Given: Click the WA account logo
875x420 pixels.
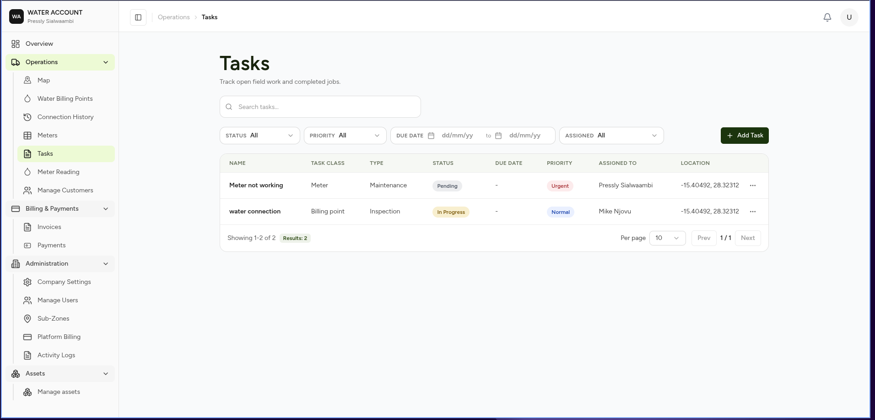Looking at the screenshot, I should click(x=16, y=16).
